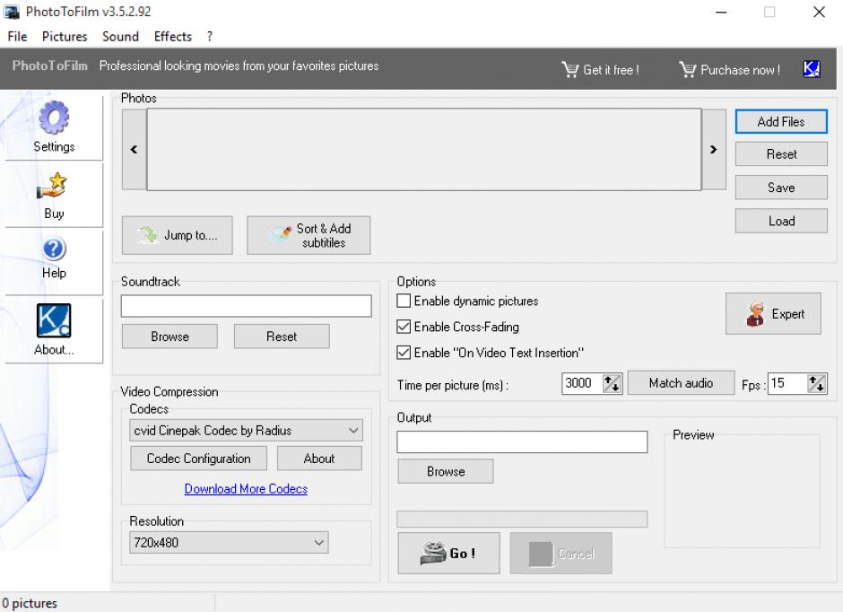Open the File menu
This screenshot has width=843, height=612.
(x=17, y=37)
